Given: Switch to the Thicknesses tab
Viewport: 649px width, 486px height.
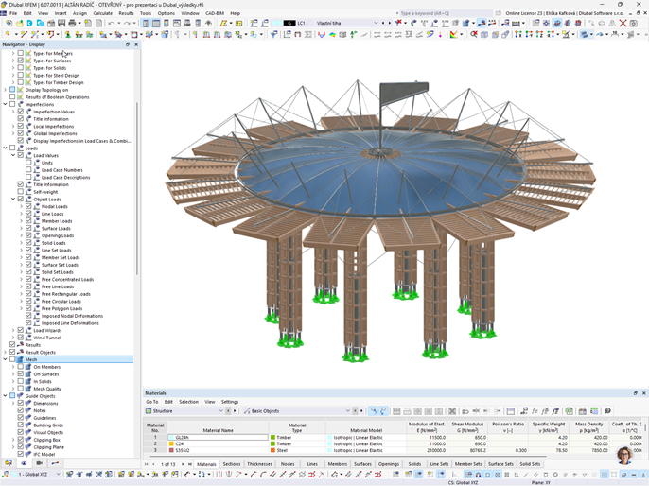Looking at the screenshot, I should [259, 464].
